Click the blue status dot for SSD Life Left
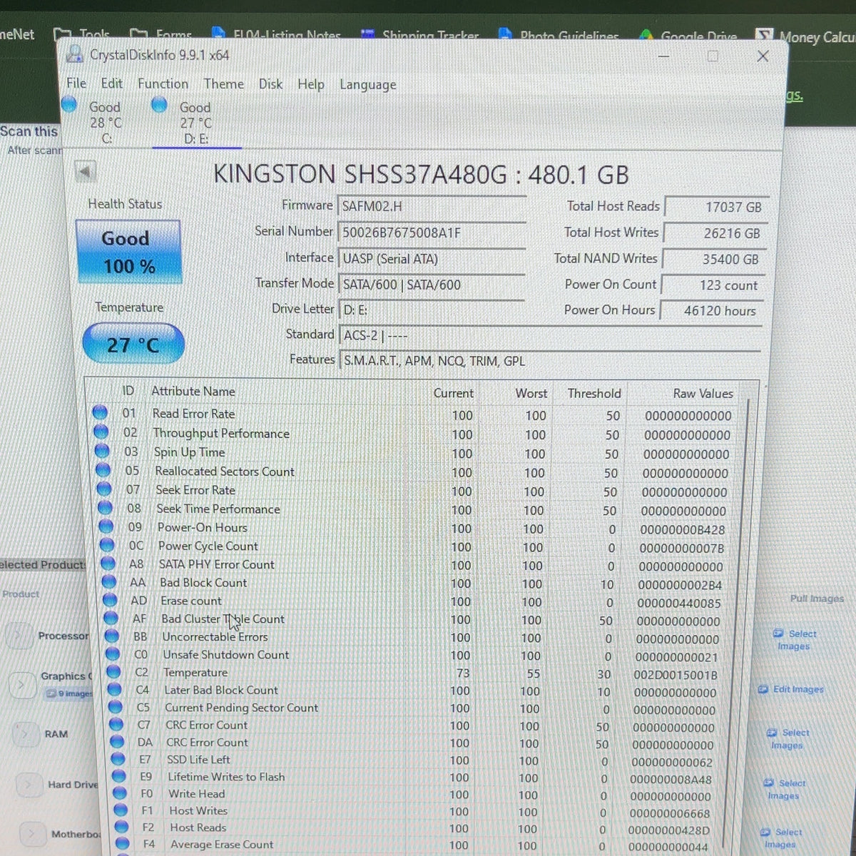856x856 pixels. 118,758
